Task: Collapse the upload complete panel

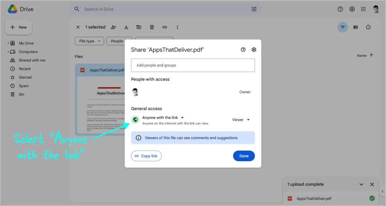Action: coord(361,184)
